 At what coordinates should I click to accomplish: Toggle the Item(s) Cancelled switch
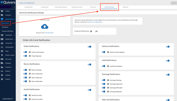pyautogui.click(x=25, y=99)
